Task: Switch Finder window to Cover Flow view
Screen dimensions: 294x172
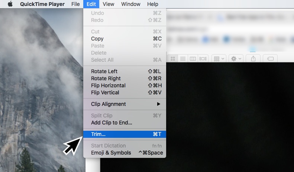Action: click(x=203, y=59)
